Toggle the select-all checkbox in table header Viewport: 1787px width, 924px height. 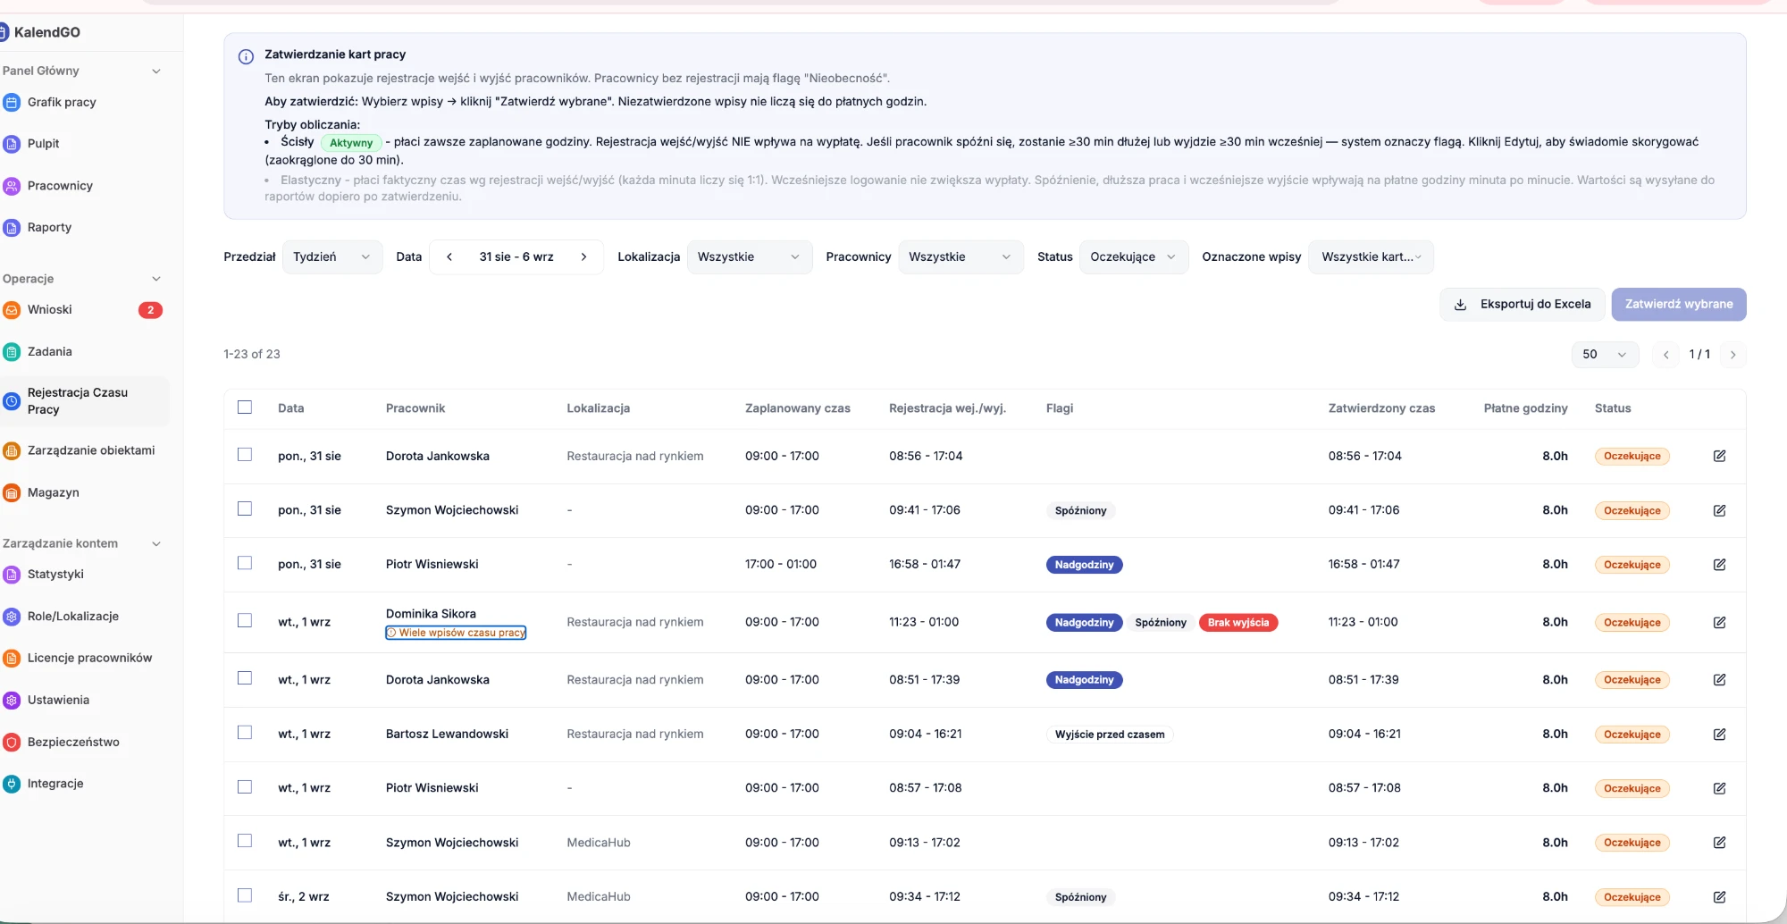(x=245, y=407)
